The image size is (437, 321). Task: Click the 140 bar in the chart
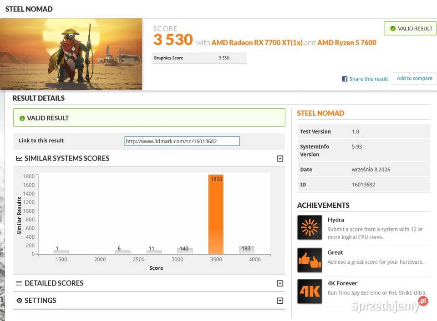[185, 251]
